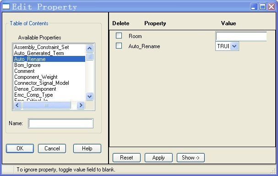Open Help for Edit Property
278x176 pixels.
(87, 148)
